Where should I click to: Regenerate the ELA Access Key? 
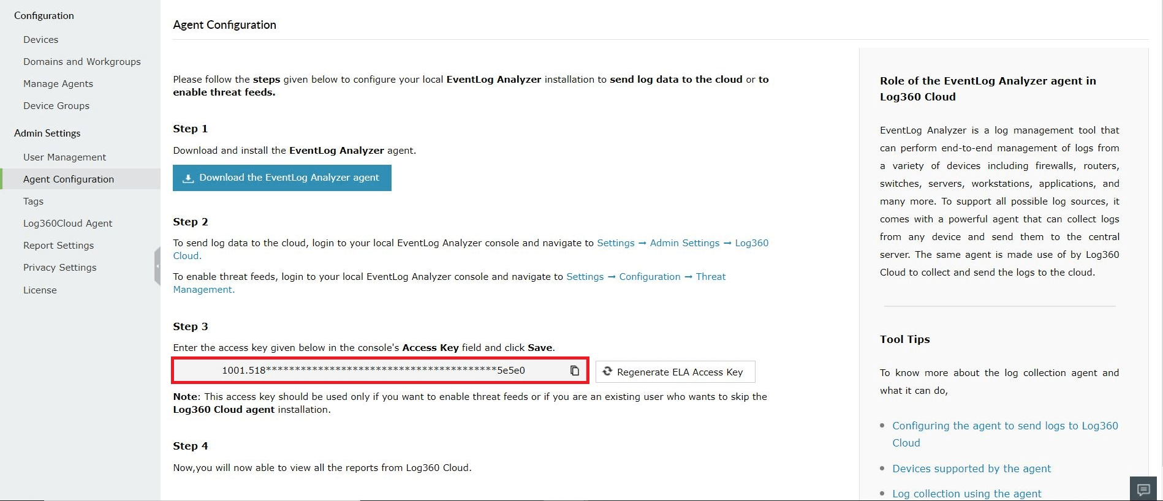[x=675, y=372]
